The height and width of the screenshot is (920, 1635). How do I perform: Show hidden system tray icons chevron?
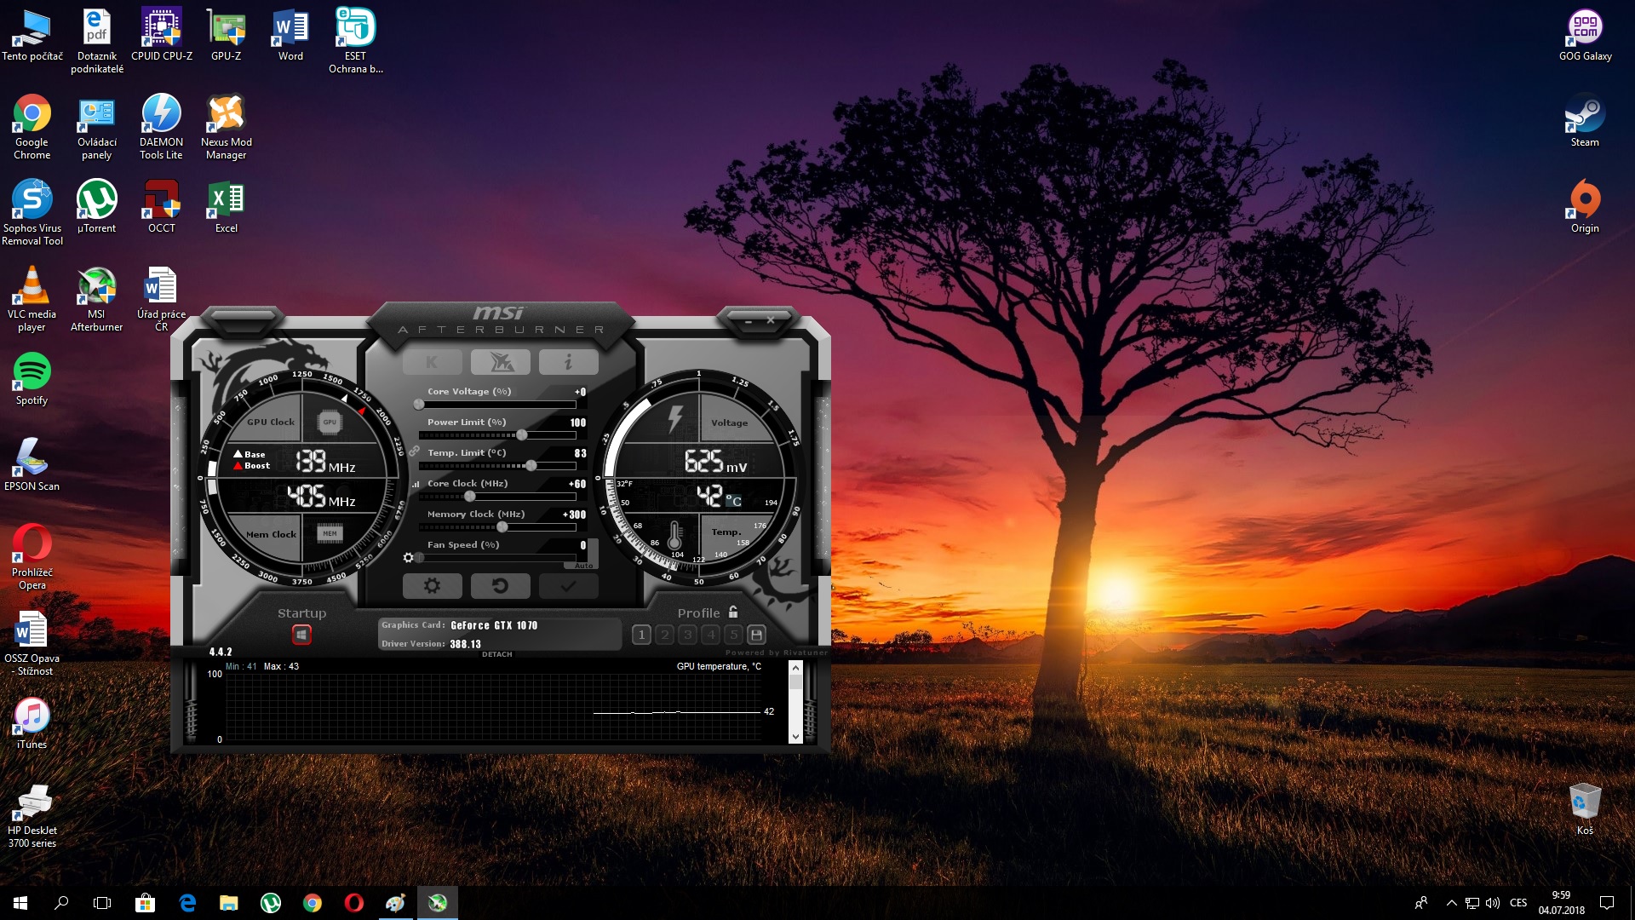coord(1451,903)
